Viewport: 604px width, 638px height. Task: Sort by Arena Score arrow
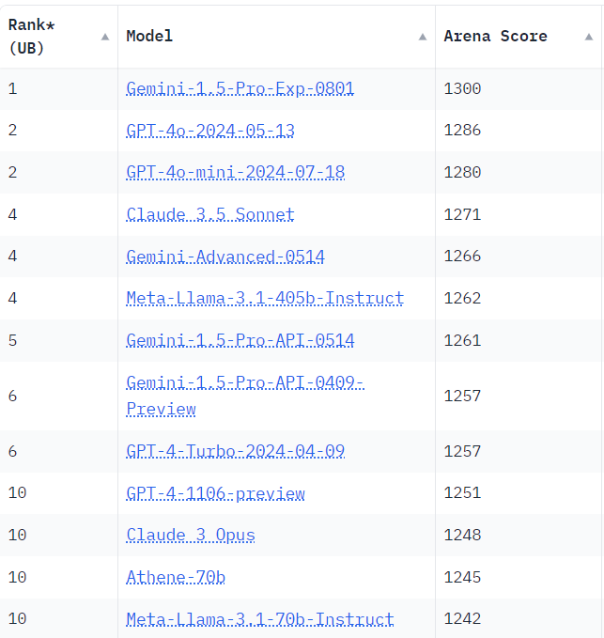589,37
